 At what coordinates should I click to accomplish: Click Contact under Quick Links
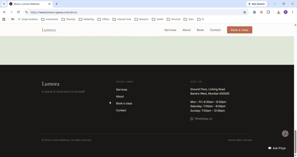pos(121,111)
